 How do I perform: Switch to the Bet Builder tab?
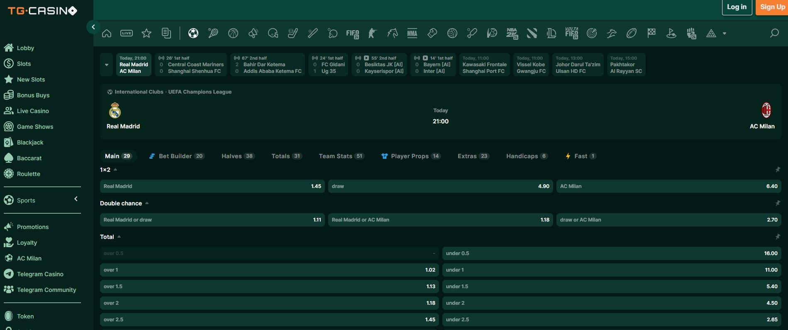pyautogui.click(x=176, y=156)
